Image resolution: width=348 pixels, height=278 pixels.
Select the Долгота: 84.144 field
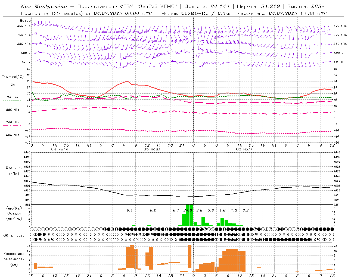click(207, 7)
